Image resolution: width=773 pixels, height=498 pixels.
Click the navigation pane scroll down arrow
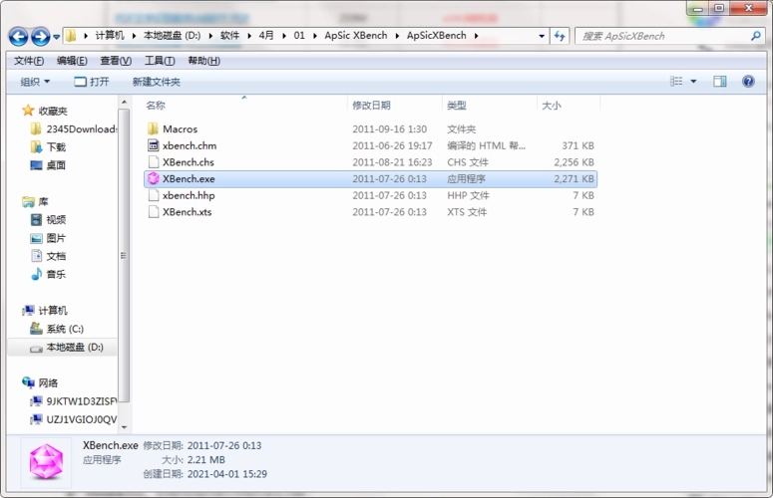pos(124,427)
